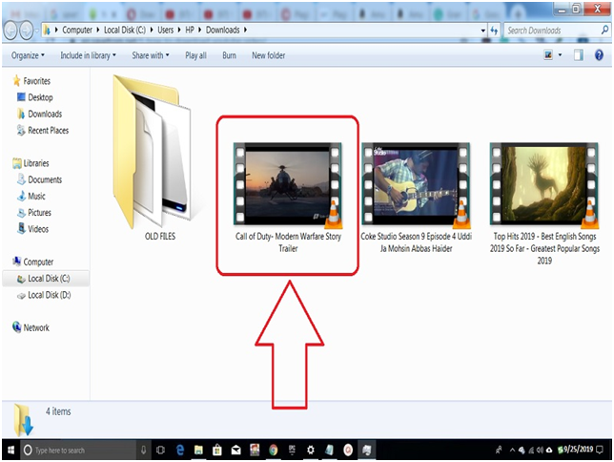
Task: Click the Change your view icon
Action: [548, 55]
